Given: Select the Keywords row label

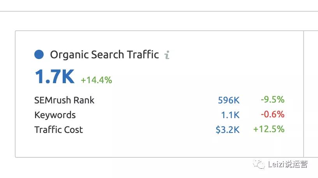Looking at the screenshot, I should 55,115.
